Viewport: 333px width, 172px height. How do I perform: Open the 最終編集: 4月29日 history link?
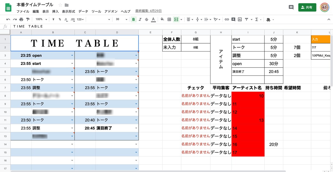coord(148,11)
